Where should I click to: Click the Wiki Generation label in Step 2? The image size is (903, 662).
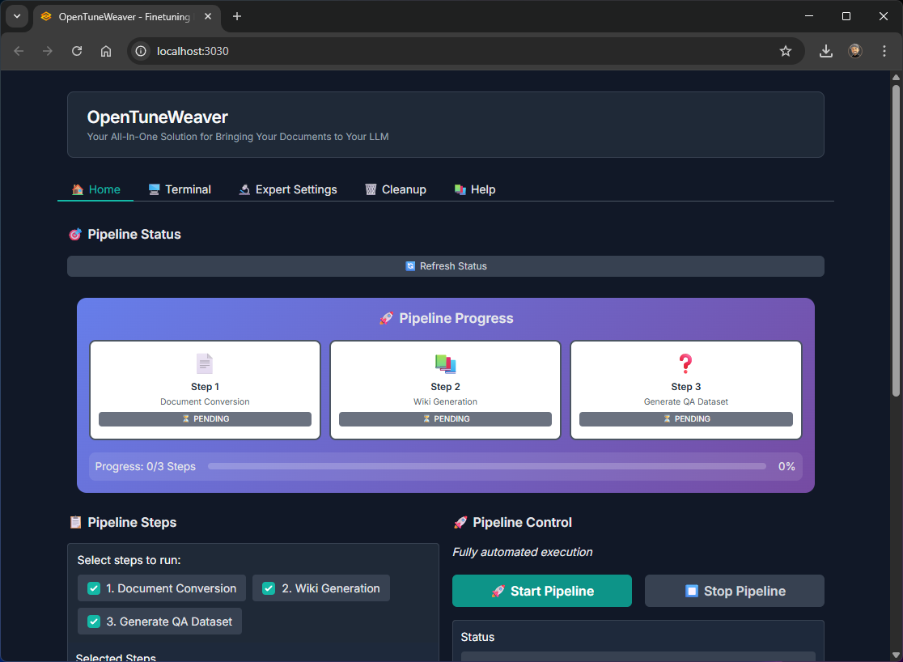445,401
